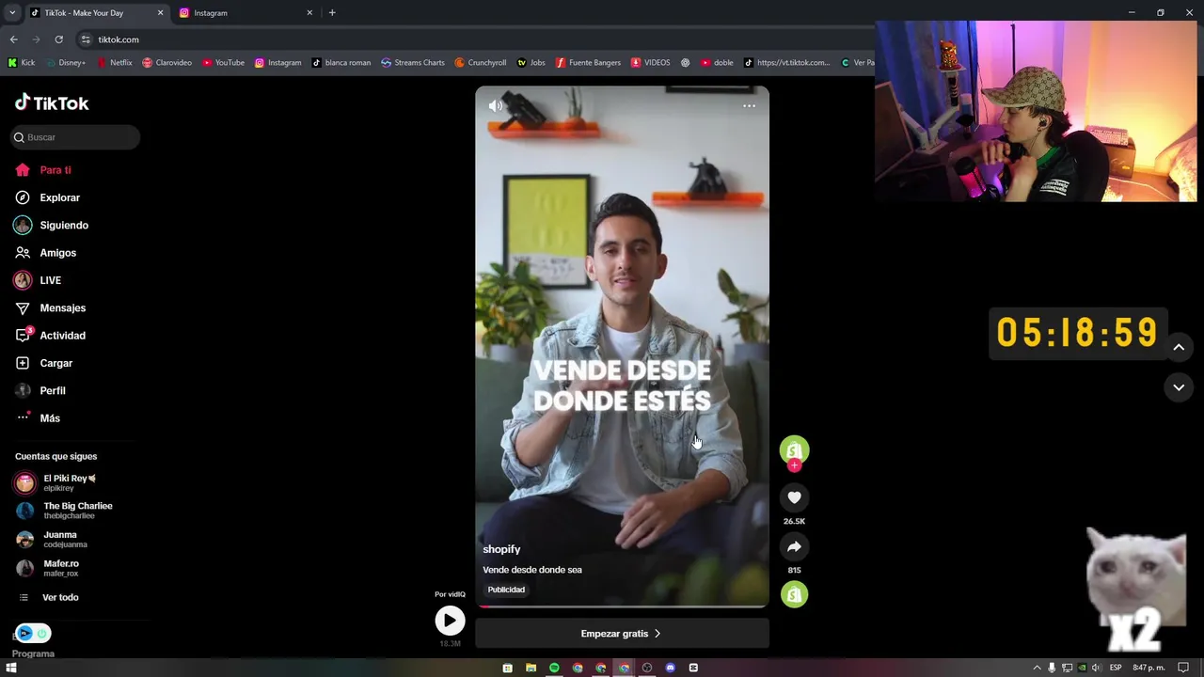Select the TikTok - Make Your Day tab

click(96, 13)
